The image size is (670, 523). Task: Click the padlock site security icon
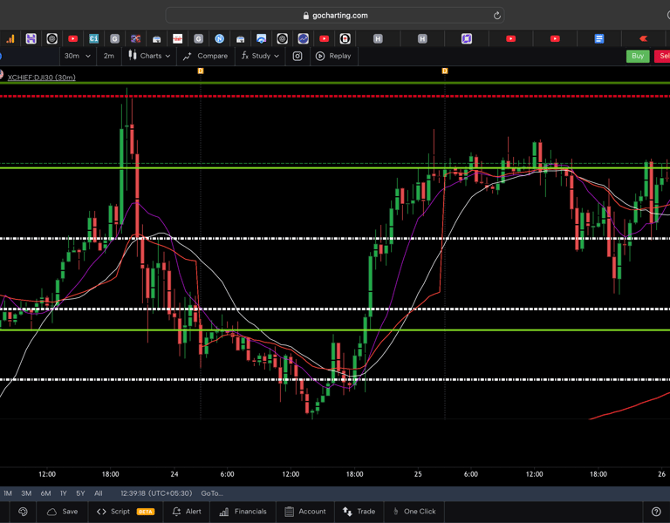(305, 16)
